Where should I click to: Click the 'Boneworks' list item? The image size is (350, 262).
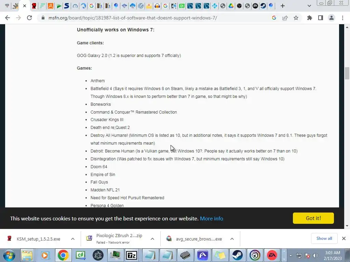click(100, 104)
